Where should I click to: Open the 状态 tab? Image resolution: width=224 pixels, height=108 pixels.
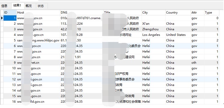click(x=41, y=6)
